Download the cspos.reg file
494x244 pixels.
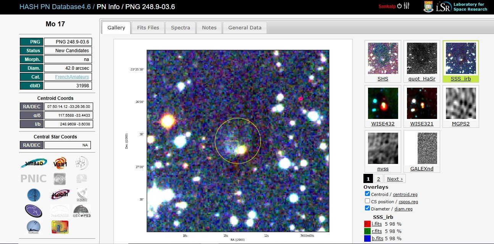coord(408,201)
